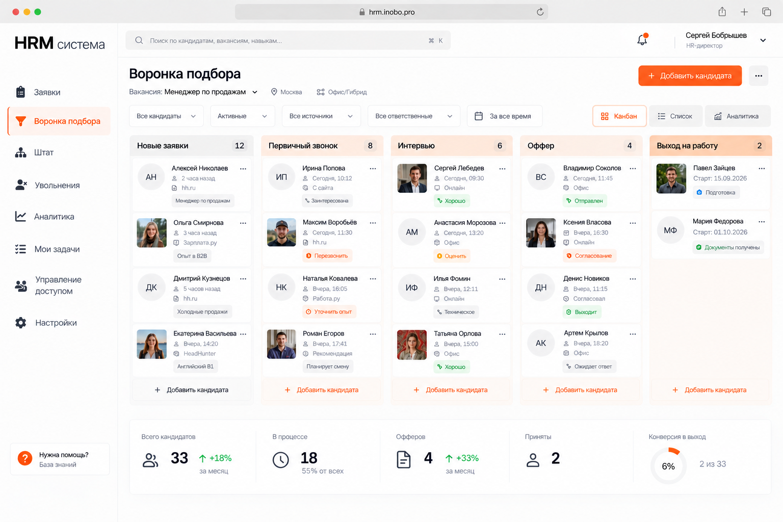
Task: Open card menu for Павел Зайцев
Action: point(762,168)
